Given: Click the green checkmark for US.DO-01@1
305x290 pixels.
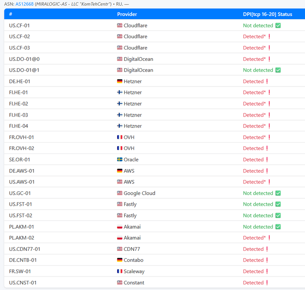Looking at the screenshot, I should (278, 70).
